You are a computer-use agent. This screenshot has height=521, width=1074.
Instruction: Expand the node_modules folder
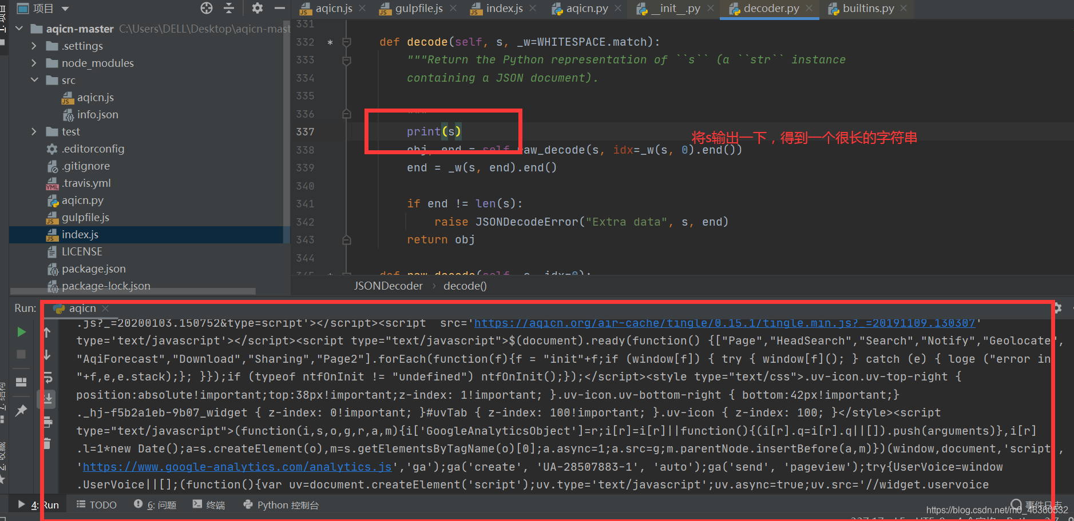pyautogui.click(x=34, y=63)
